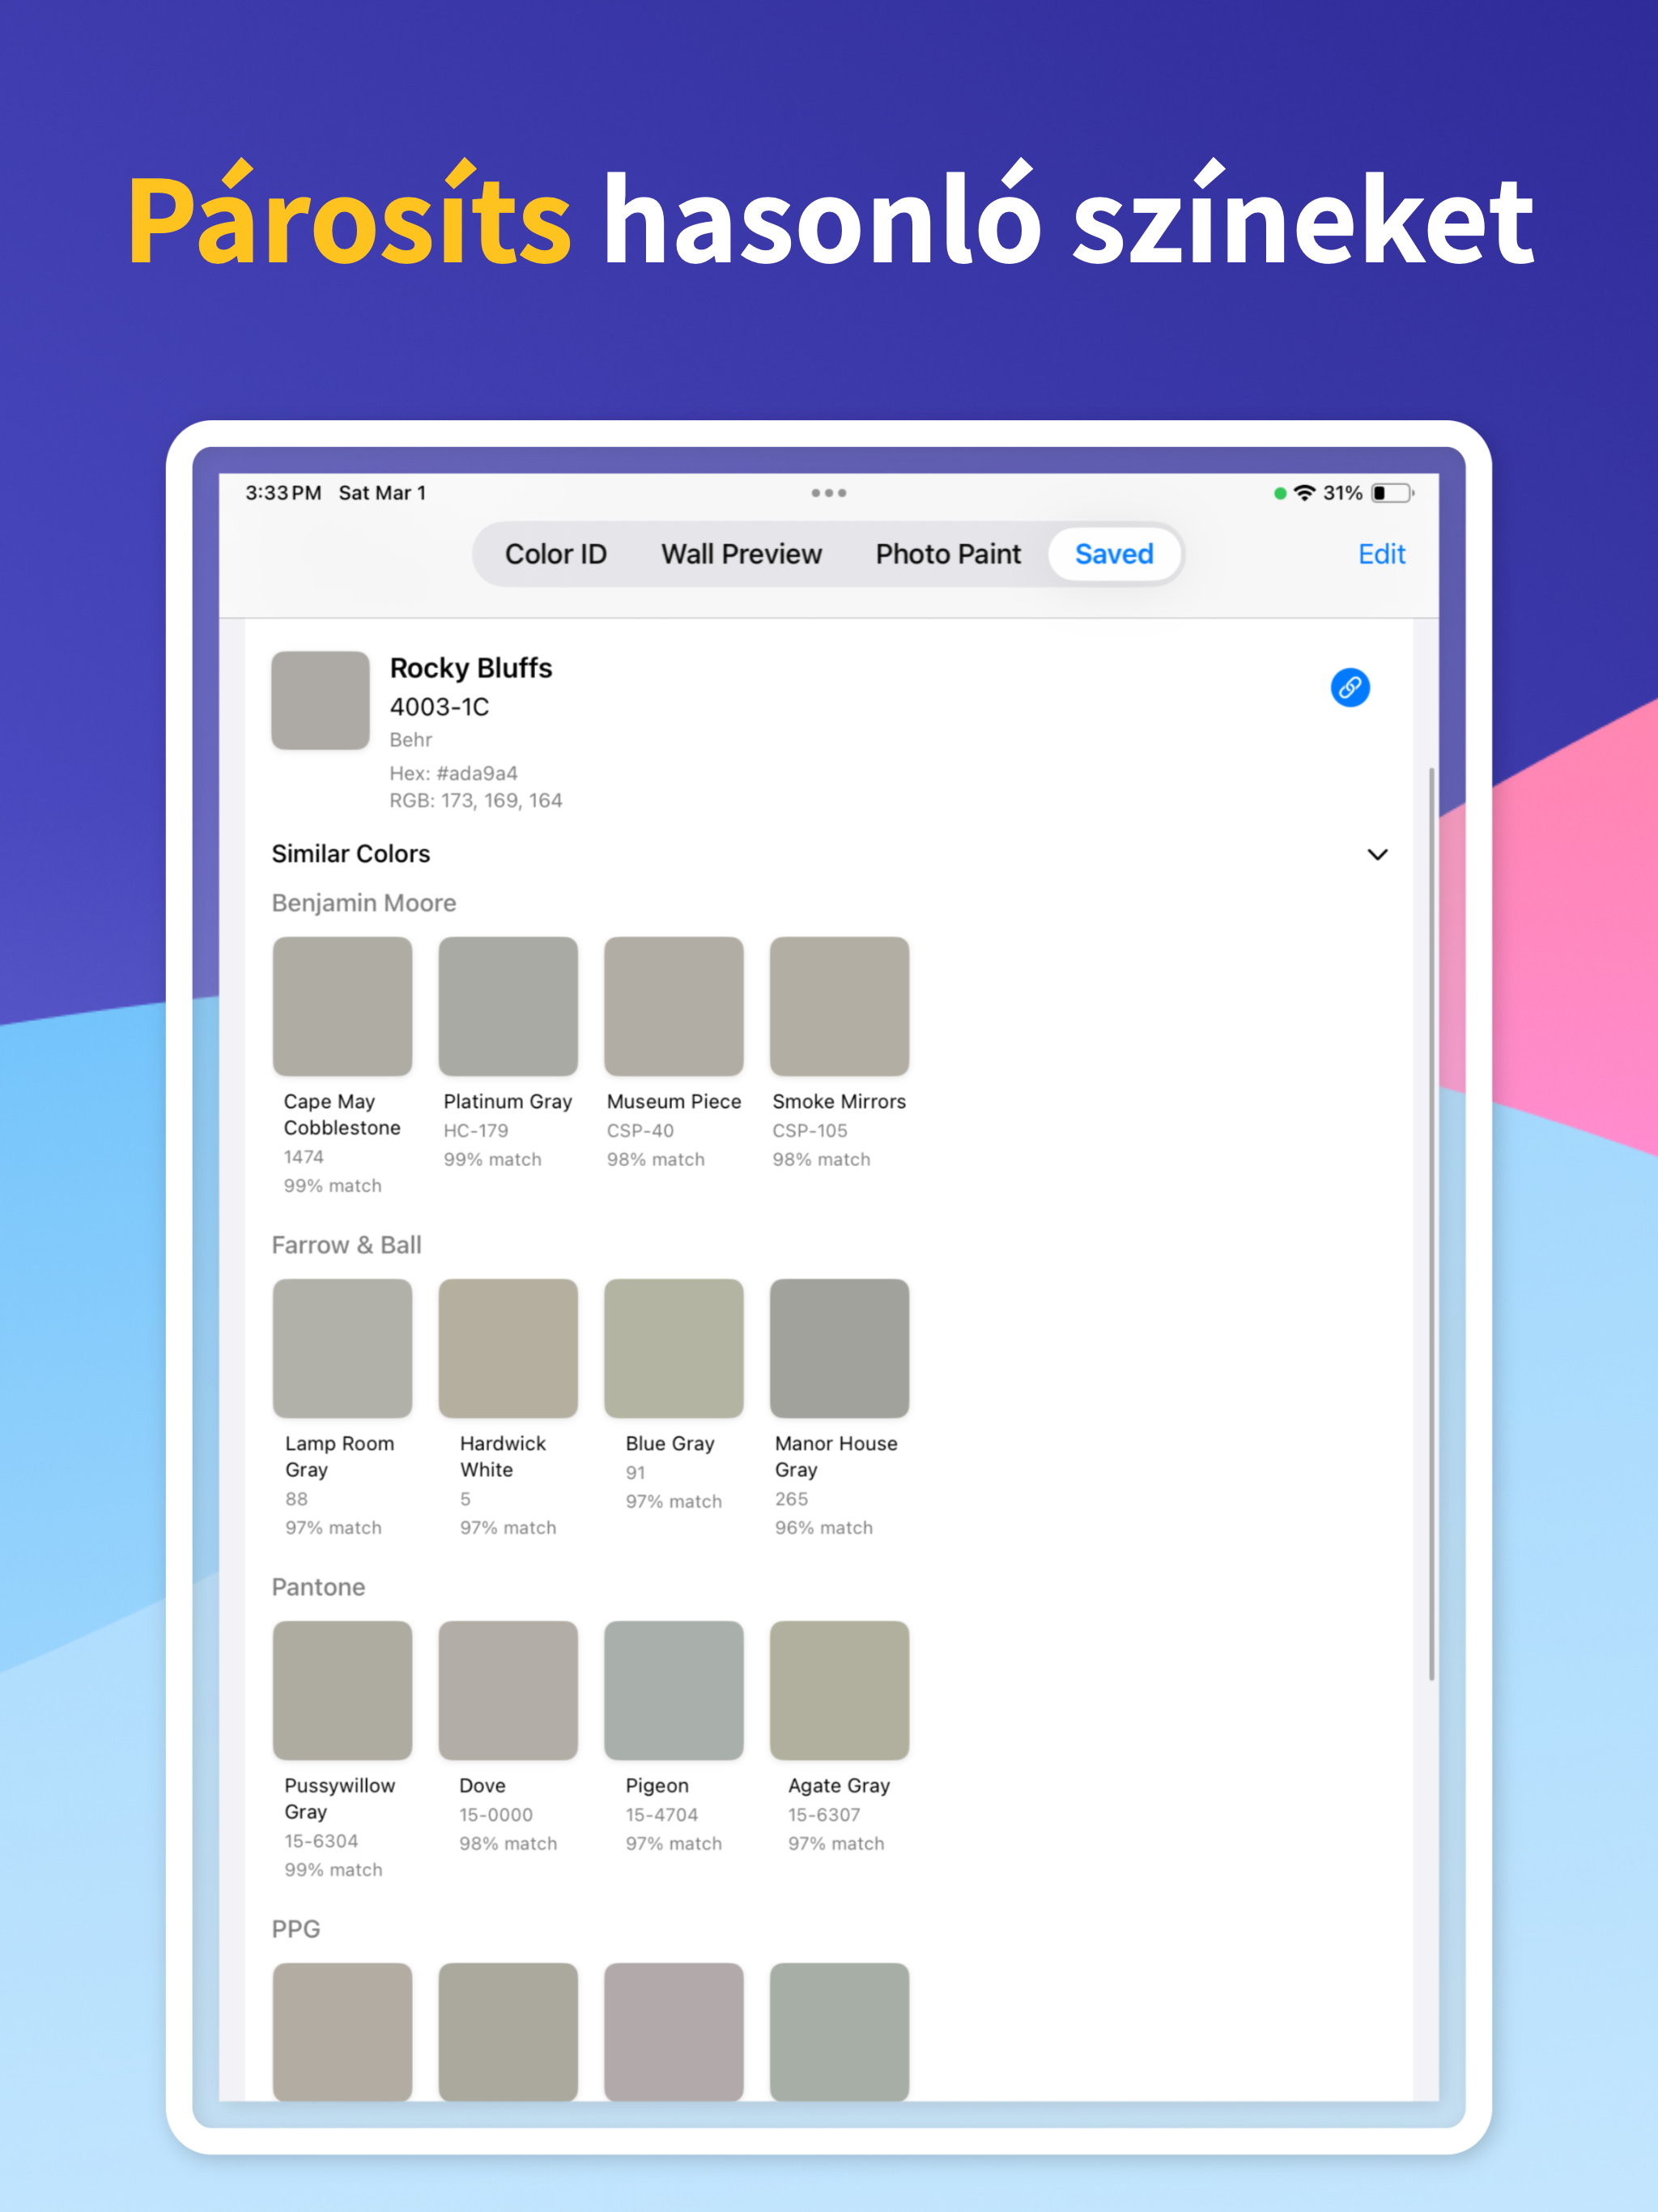
Task: Tap the 'Similar Colors' section title
Action: pyautogui.click(x=351, y=853)
